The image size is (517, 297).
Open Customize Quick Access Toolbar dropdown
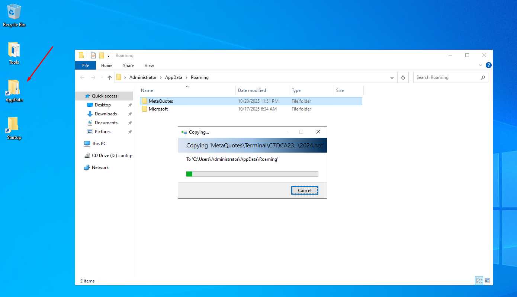coord(108,55)
